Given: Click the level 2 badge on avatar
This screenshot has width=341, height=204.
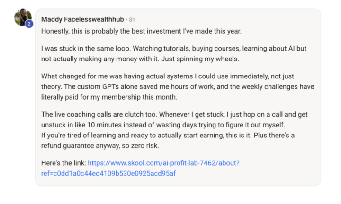Looking at the screenshot, I should [x=29, y=24].
